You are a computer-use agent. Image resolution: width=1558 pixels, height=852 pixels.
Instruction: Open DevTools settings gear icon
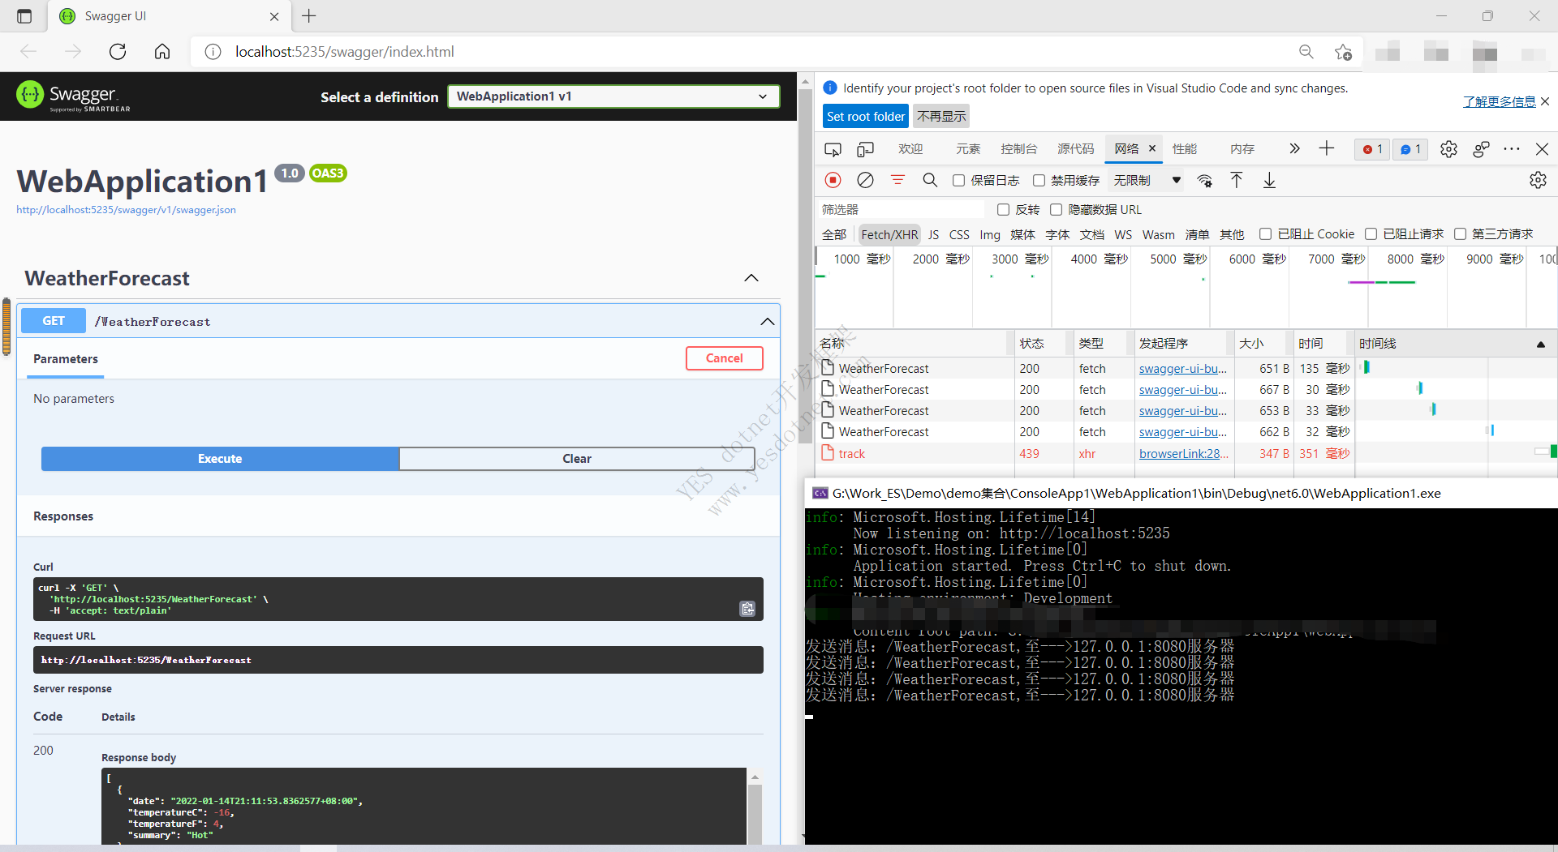1448,149
